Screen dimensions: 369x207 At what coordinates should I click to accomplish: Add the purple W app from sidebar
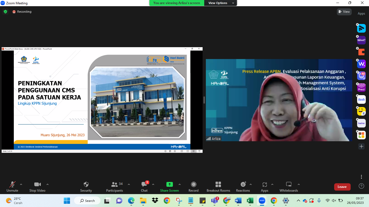pos(361,64)
